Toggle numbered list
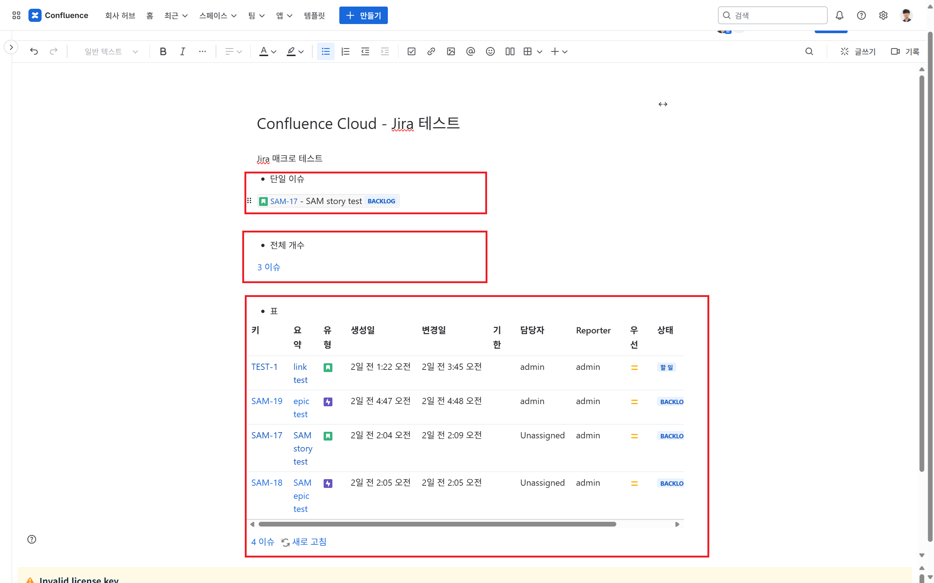Image resolution: width=934 pixels, height=583 pixels. pos(346,51)
